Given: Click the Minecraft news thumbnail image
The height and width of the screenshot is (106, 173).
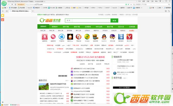Looking at the screenshot, I should (x=44, y=87).
